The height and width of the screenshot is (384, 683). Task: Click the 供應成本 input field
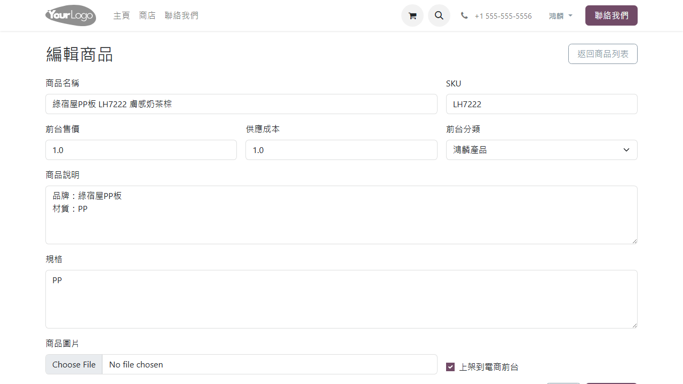(341, 150)
